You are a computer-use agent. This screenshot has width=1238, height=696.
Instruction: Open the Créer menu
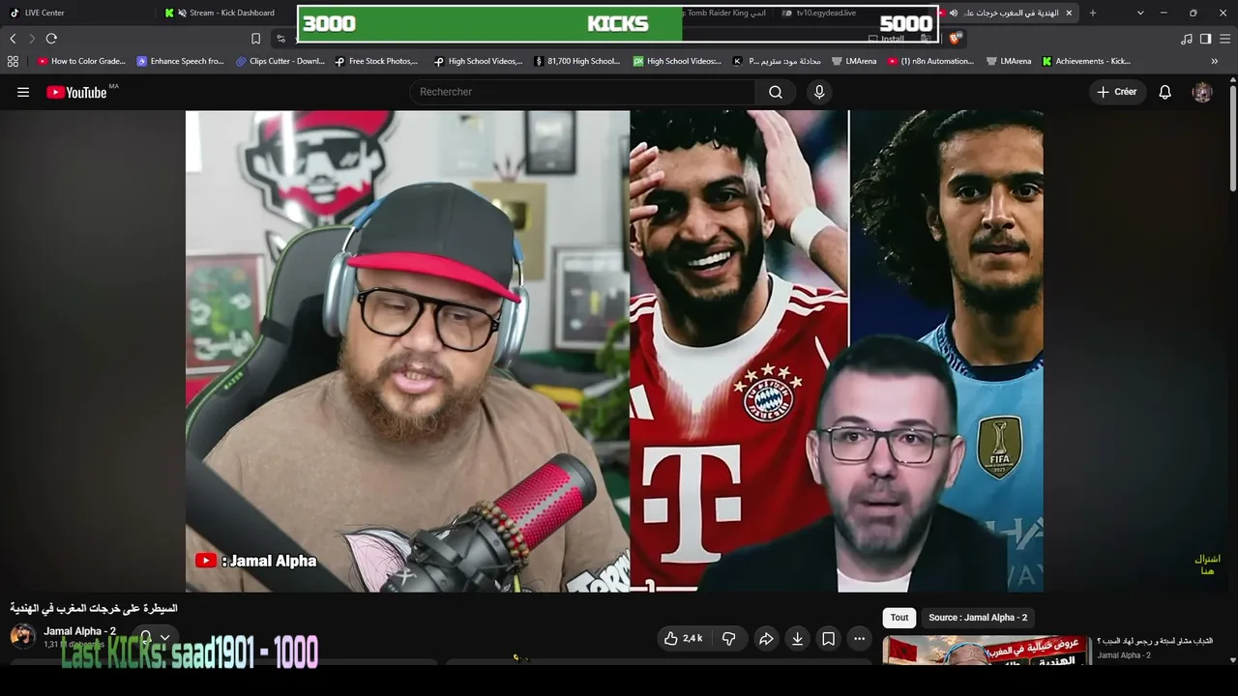(x=1118, y=92)
